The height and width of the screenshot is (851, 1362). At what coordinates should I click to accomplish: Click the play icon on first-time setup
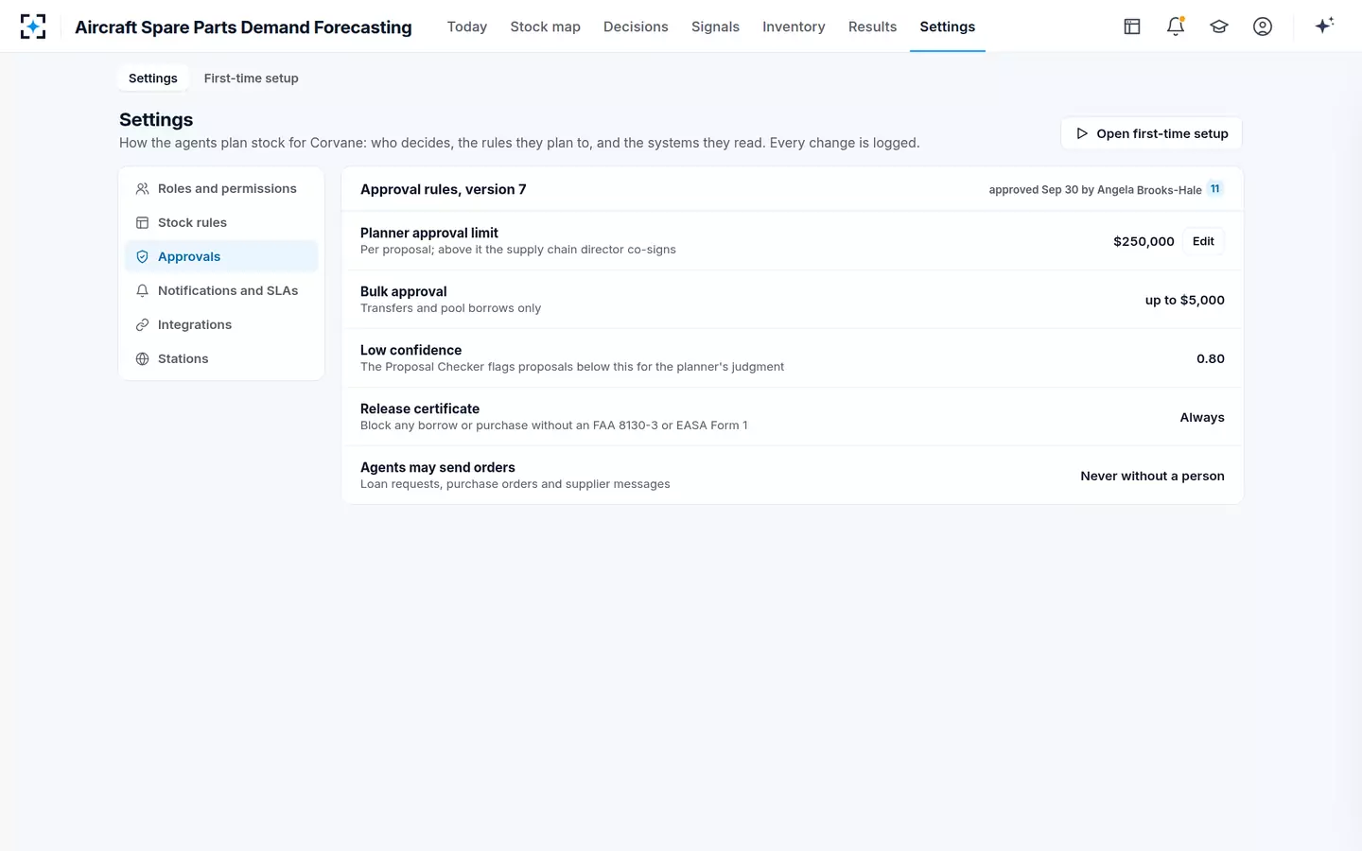pos(1082,133)
